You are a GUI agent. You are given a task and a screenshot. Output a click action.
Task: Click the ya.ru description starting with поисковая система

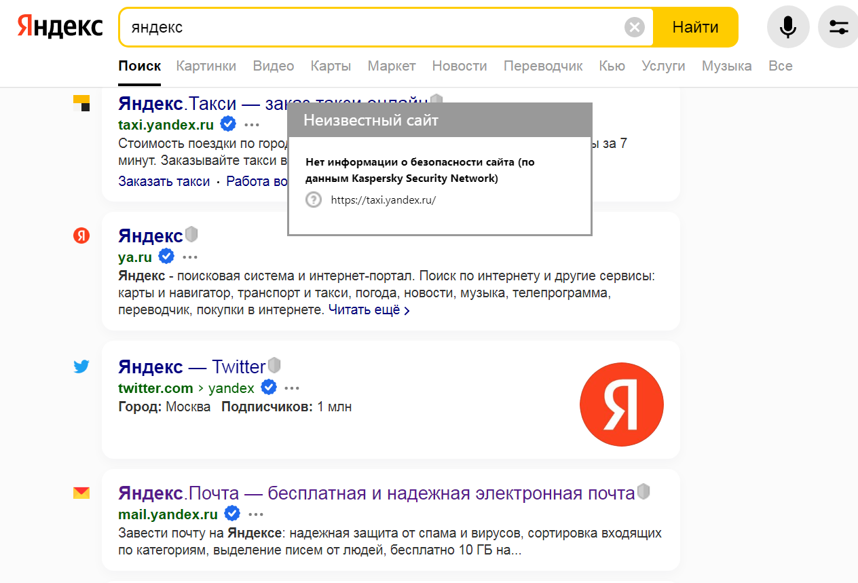pos(386,293)
